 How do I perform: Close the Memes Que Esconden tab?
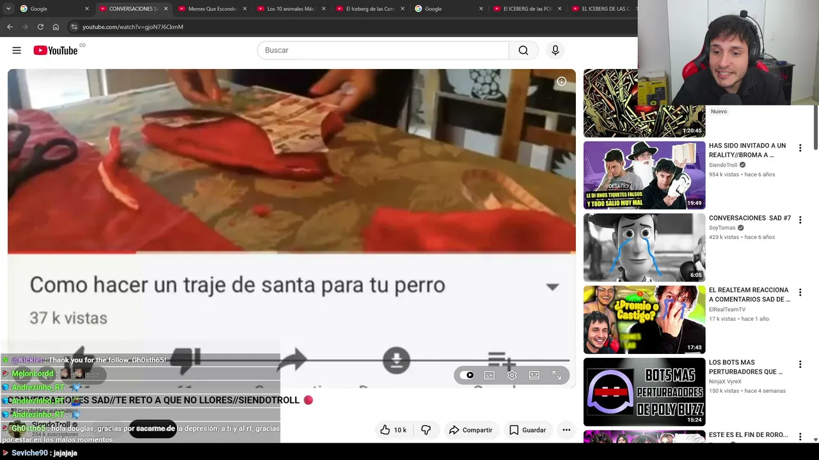(x=244, y=9)
